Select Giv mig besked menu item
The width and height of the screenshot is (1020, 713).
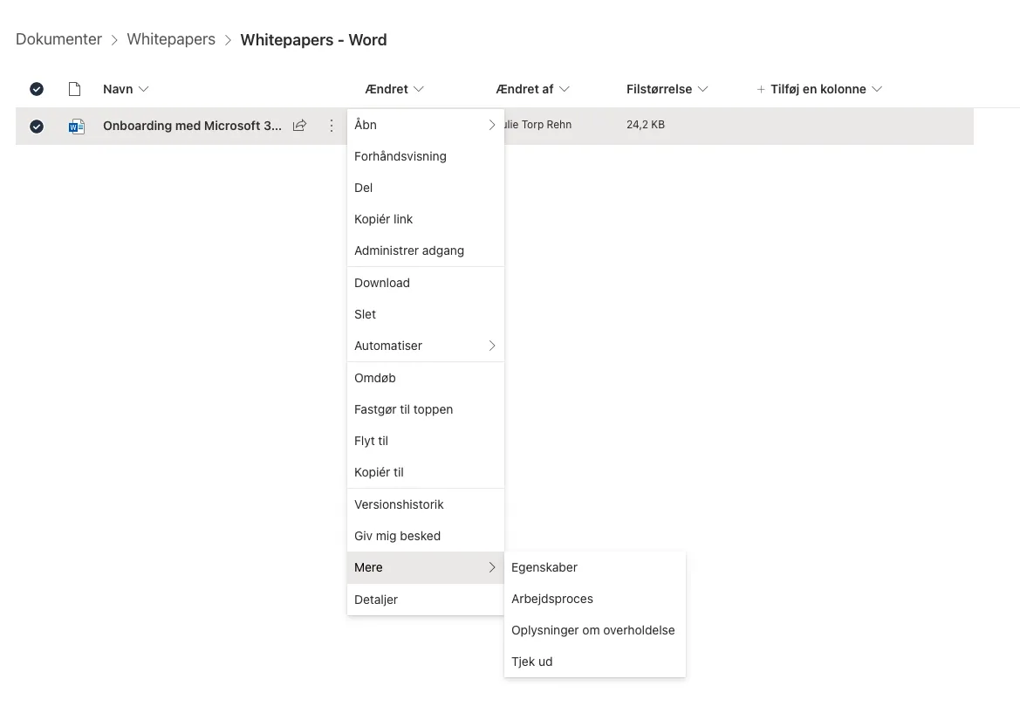tap(426, 536)
